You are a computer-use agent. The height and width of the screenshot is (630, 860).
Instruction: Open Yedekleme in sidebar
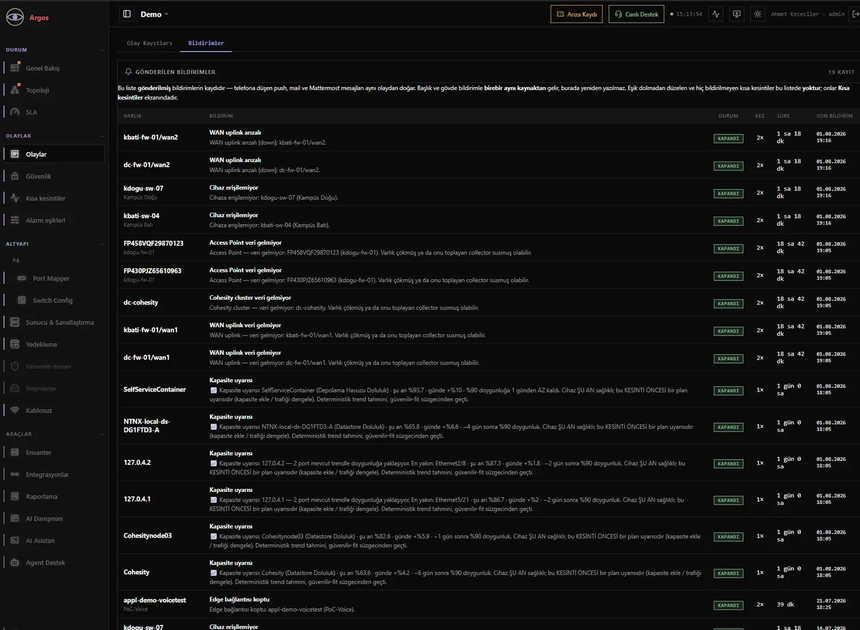54,345
